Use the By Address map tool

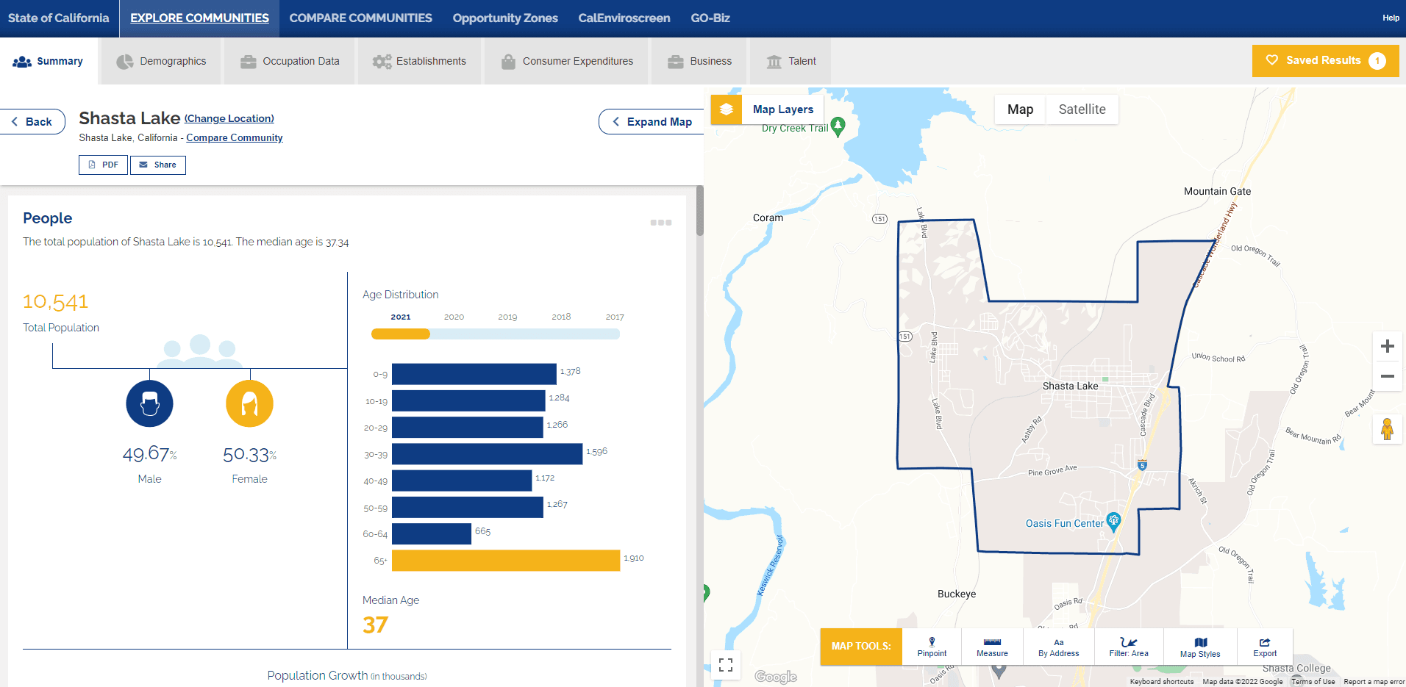pos(1057,647)
